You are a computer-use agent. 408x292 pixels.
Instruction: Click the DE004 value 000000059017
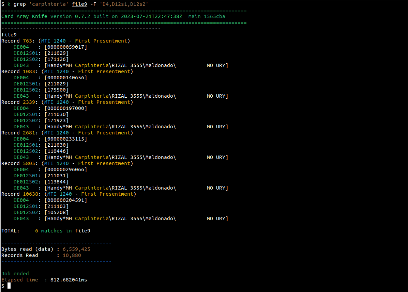[x=65, y=47]
